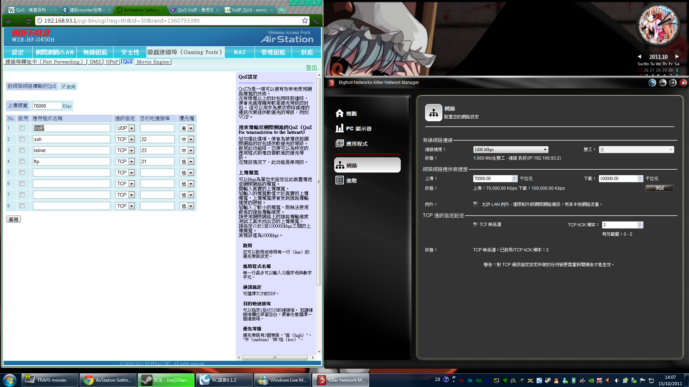
Task: Open the TCP protocol dropdown for ssh
Action: click(x=125, y=139)
